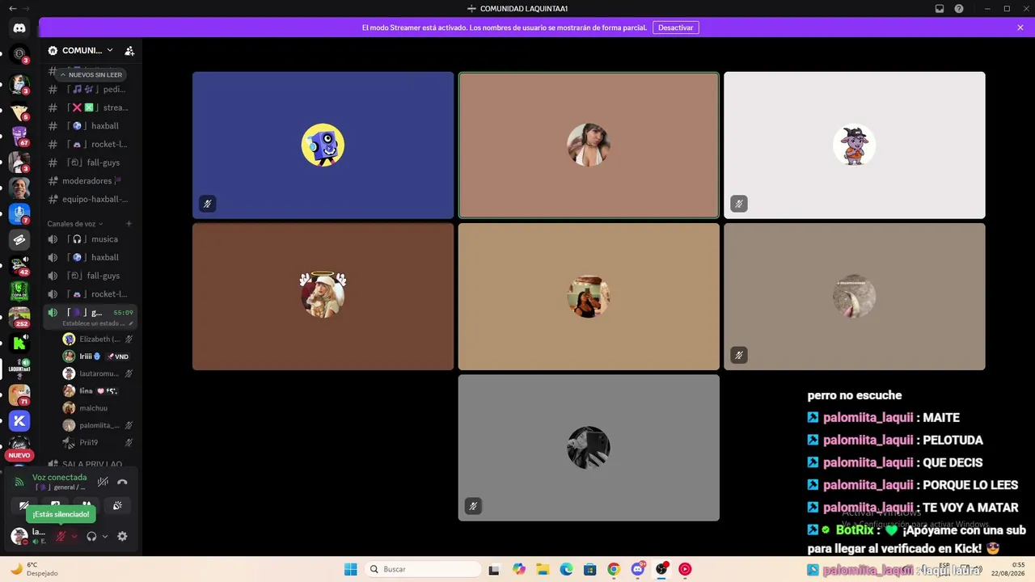
Task: Open your own user profile panel
Action: click(x=29, y=536)
